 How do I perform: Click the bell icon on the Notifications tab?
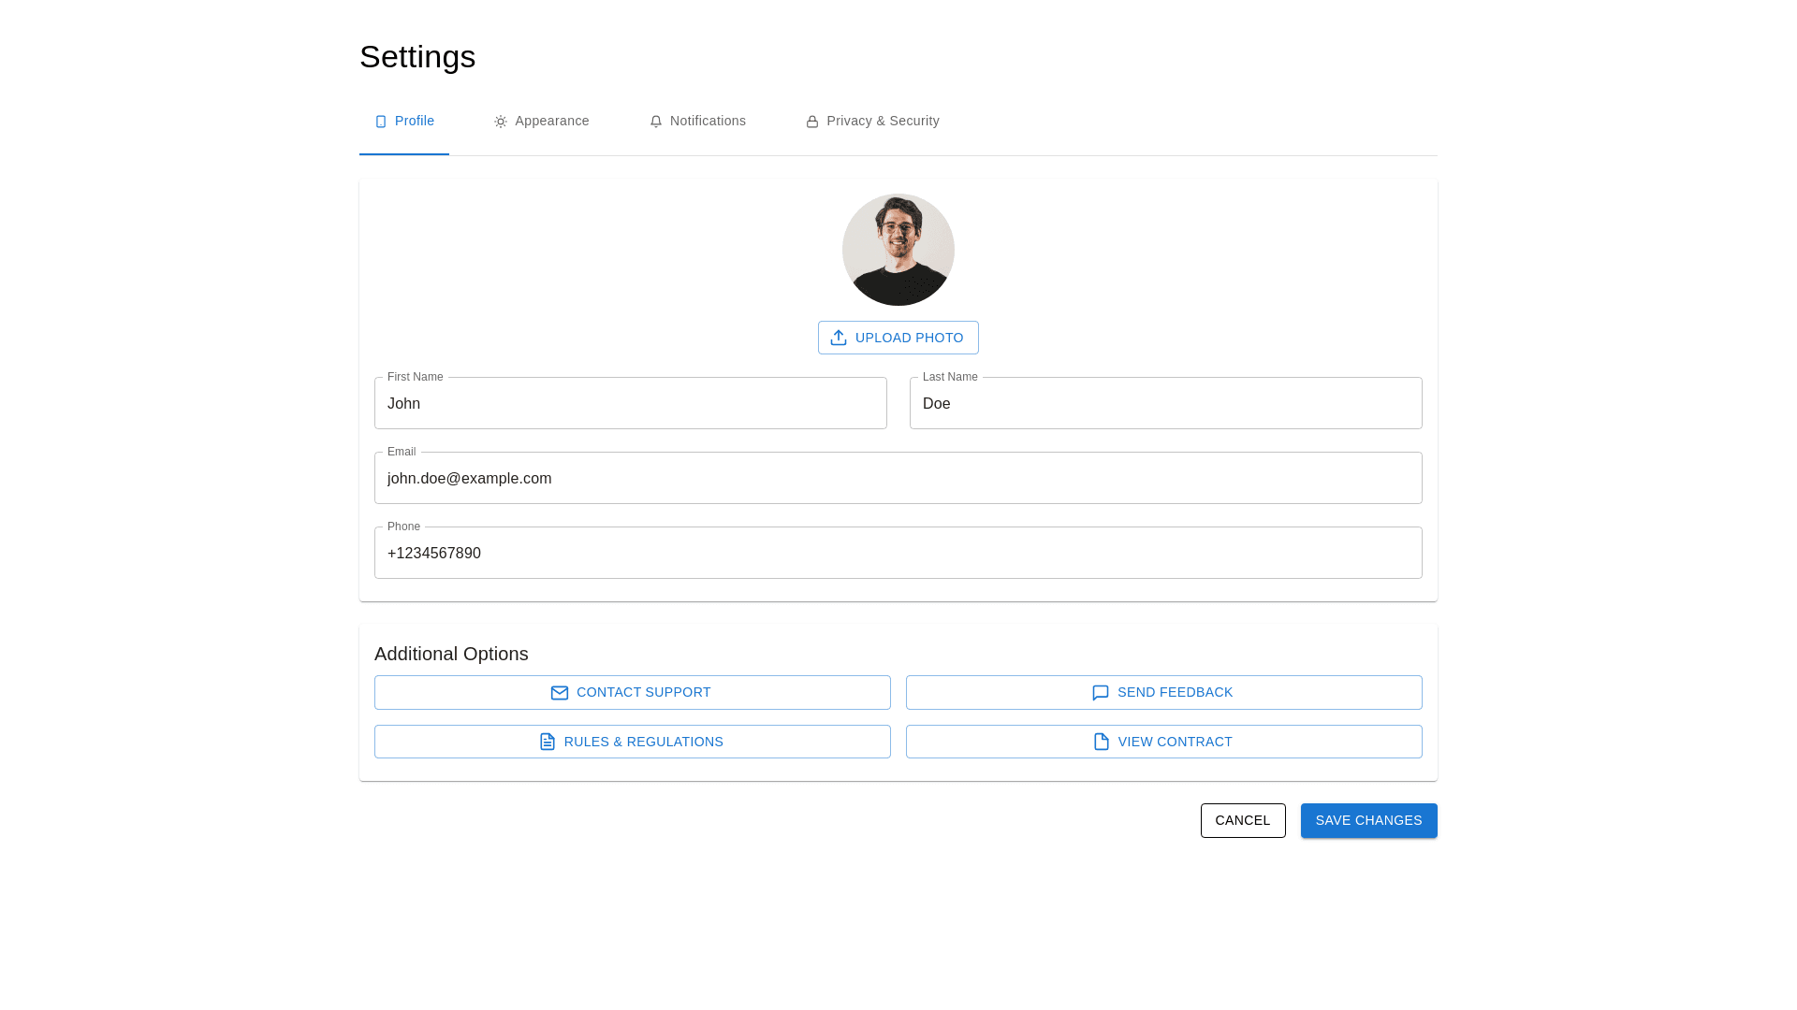tap(655, 122)
